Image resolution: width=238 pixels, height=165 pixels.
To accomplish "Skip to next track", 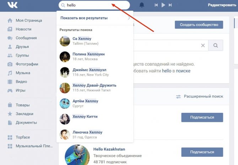I will [170, 5].
